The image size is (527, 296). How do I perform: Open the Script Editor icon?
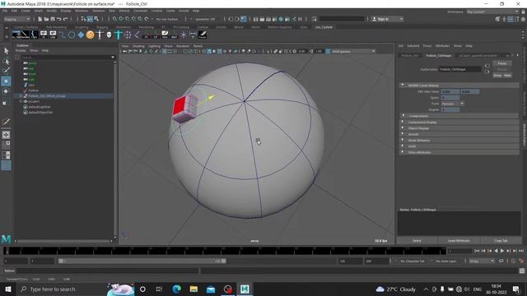[x=521, y=271]
